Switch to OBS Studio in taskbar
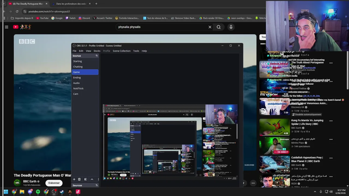This screenshot has width=349, height=196. pyautogui.click(x=54, y=192)
